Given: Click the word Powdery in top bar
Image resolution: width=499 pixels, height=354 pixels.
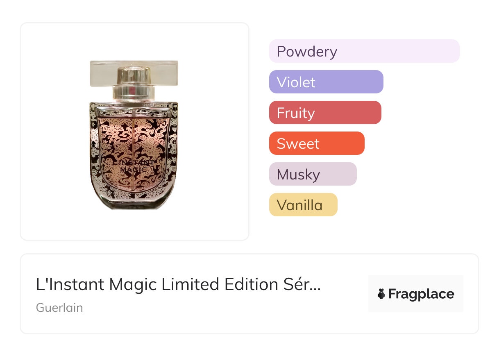Looking at the screenshot, I should pyautogui.click(x=307, y=52).
